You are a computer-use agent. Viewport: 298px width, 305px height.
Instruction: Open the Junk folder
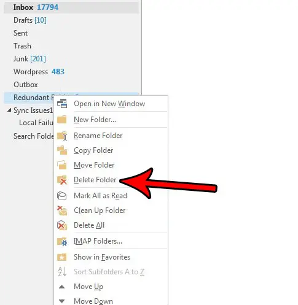coord(71,59)
